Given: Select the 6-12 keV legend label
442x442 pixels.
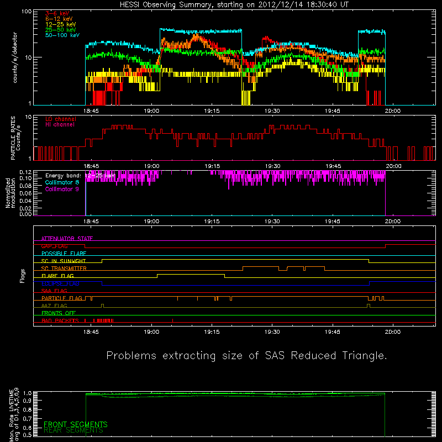Looking at the screenshot, I should pos(59,19).
